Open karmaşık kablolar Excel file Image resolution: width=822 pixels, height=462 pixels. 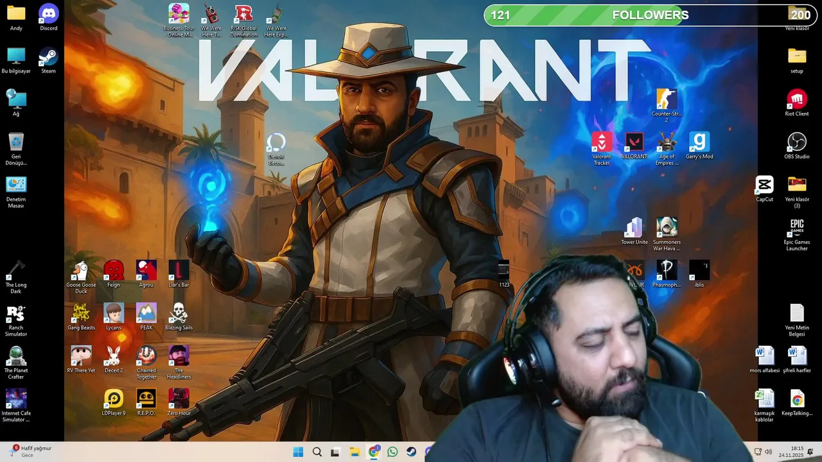pos(764,406)
